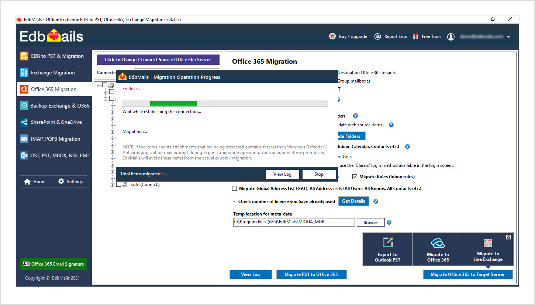Expand the Tasks(Count: 0) folder node
Screen dimensions: 535x305
pos(113,185)
